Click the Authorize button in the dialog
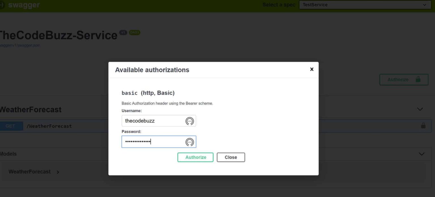Image resolution: width=435 pixels, height=197 pixels. click(195, 157)
